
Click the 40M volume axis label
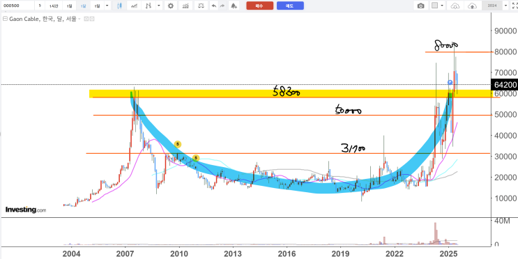(x=502, y=221)
